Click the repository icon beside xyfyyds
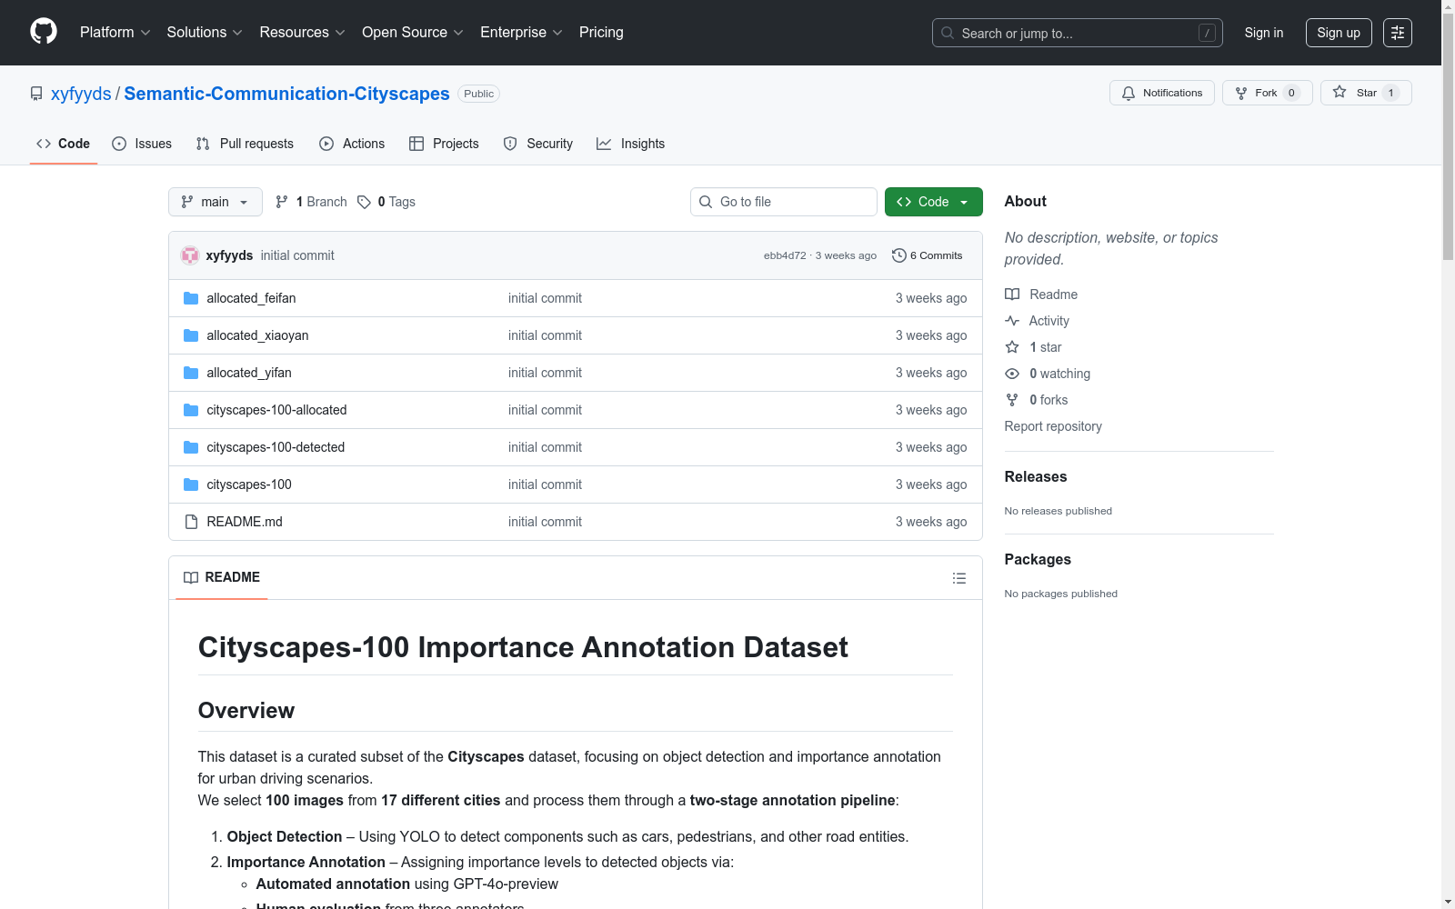1455x909 pixels. 36,94
